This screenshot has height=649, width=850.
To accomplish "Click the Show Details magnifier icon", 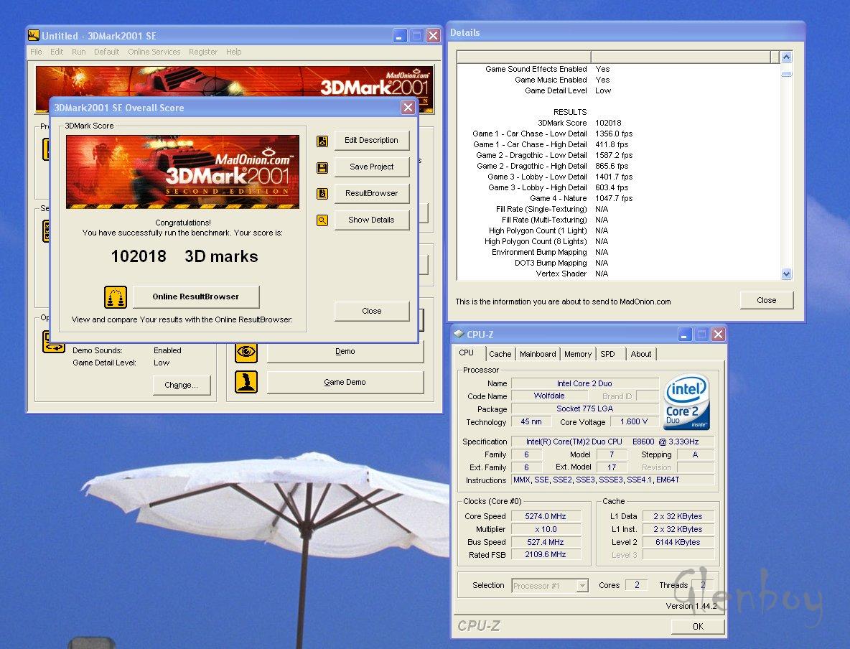I will click(x=322, y=220).
